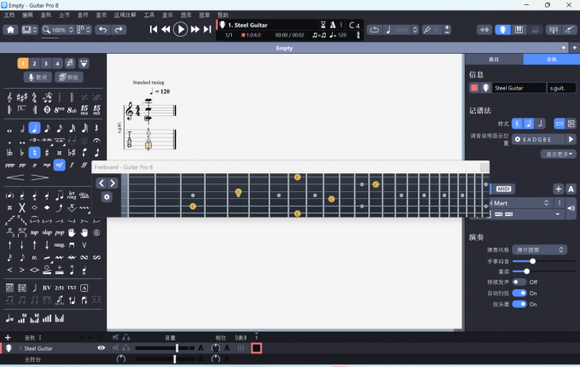
Task: Click the add track plus icon
Action: pos(8,338)
